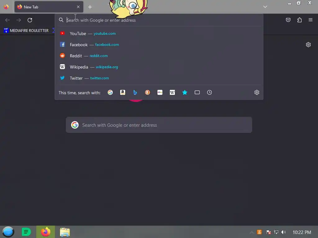Click the Google logo in page search box
The width and height of the screenshot is (318, 238).
click(75, 125)
